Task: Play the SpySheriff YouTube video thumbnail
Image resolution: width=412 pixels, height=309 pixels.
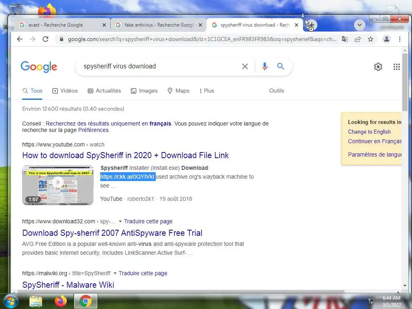Action: (58, 185)
